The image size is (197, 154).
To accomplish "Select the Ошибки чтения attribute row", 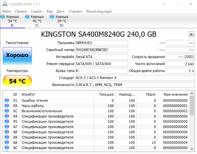I will pyautogui.click(x=96, y=101).
